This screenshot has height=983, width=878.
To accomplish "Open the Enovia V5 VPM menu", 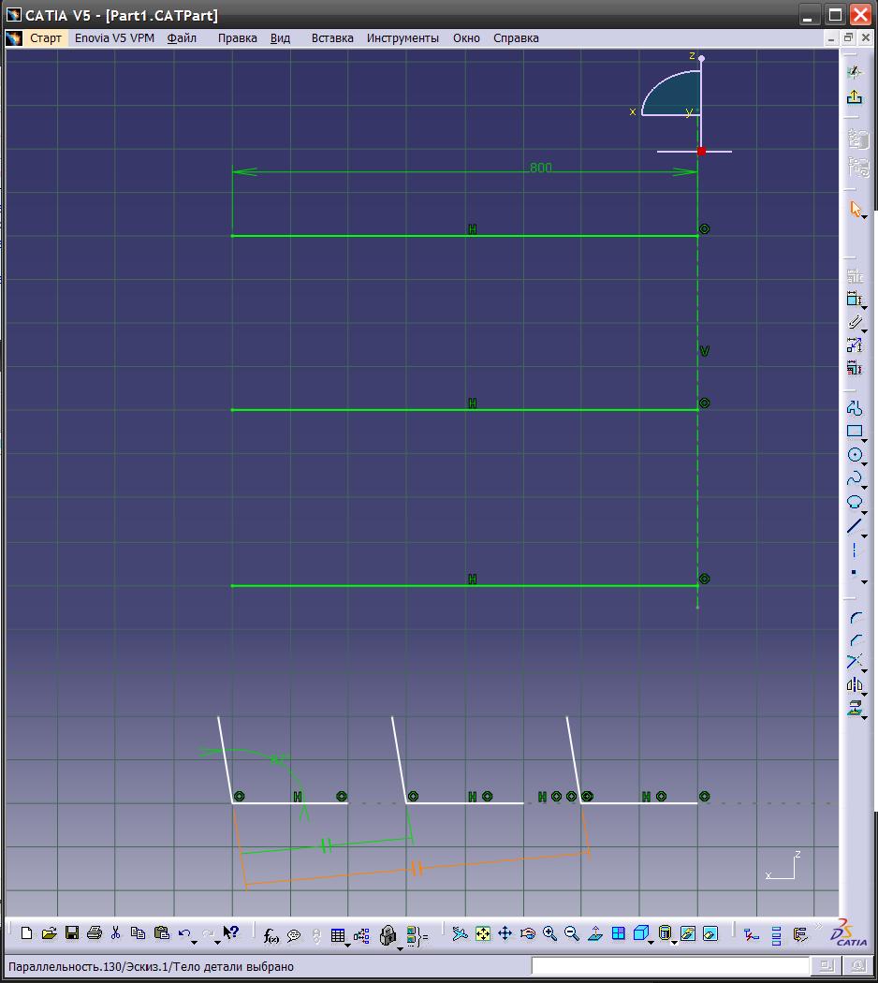I will point(114,38).
